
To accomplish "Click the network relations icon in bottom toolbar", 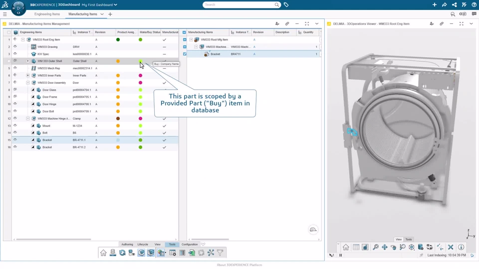I will (211, 253).
